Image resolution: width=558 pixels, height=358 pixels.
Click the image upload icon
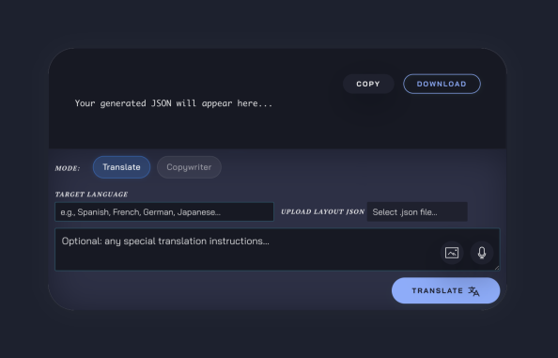tap(452, 253)
